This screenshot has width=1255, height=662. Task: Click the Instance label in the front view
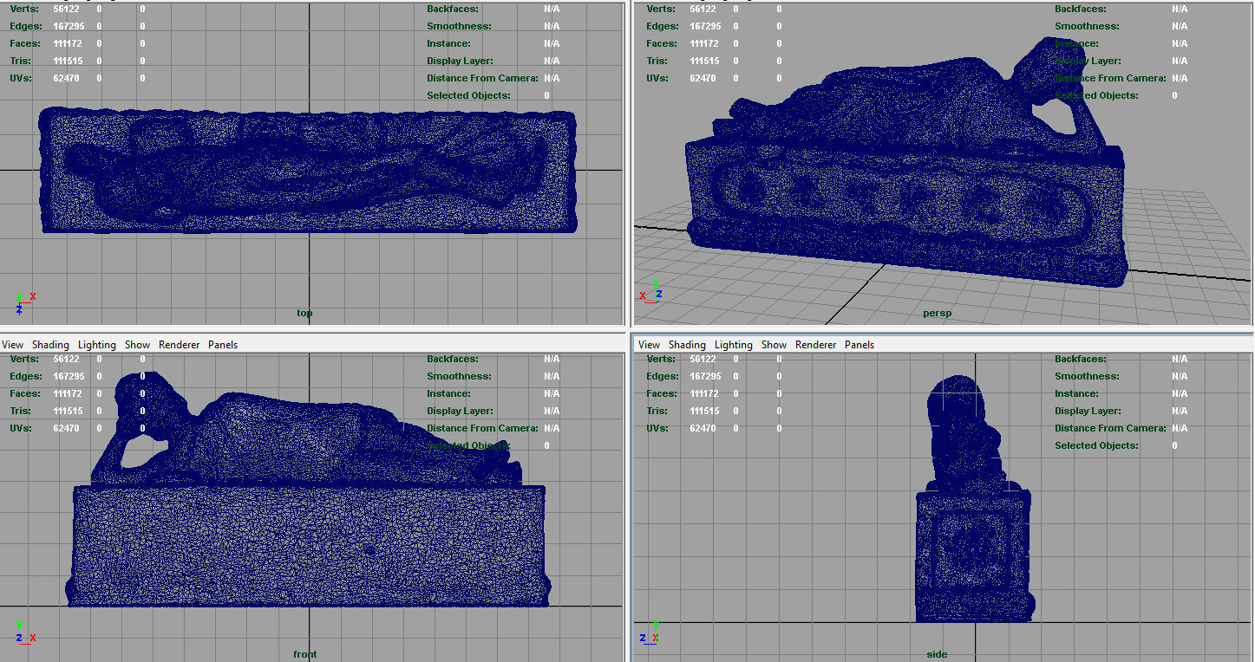click(x=448, y=393)
